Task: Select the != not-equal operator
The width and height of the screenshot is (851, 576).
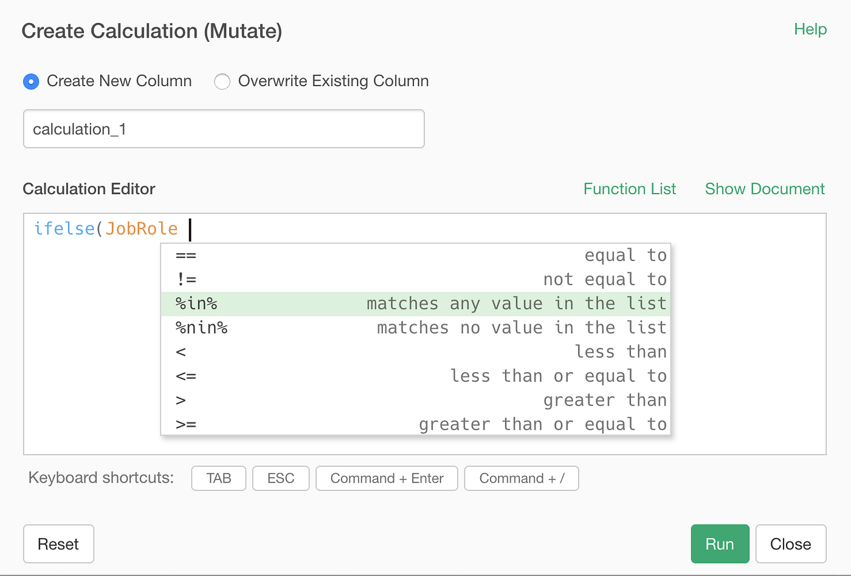Action: coord(415,279)
